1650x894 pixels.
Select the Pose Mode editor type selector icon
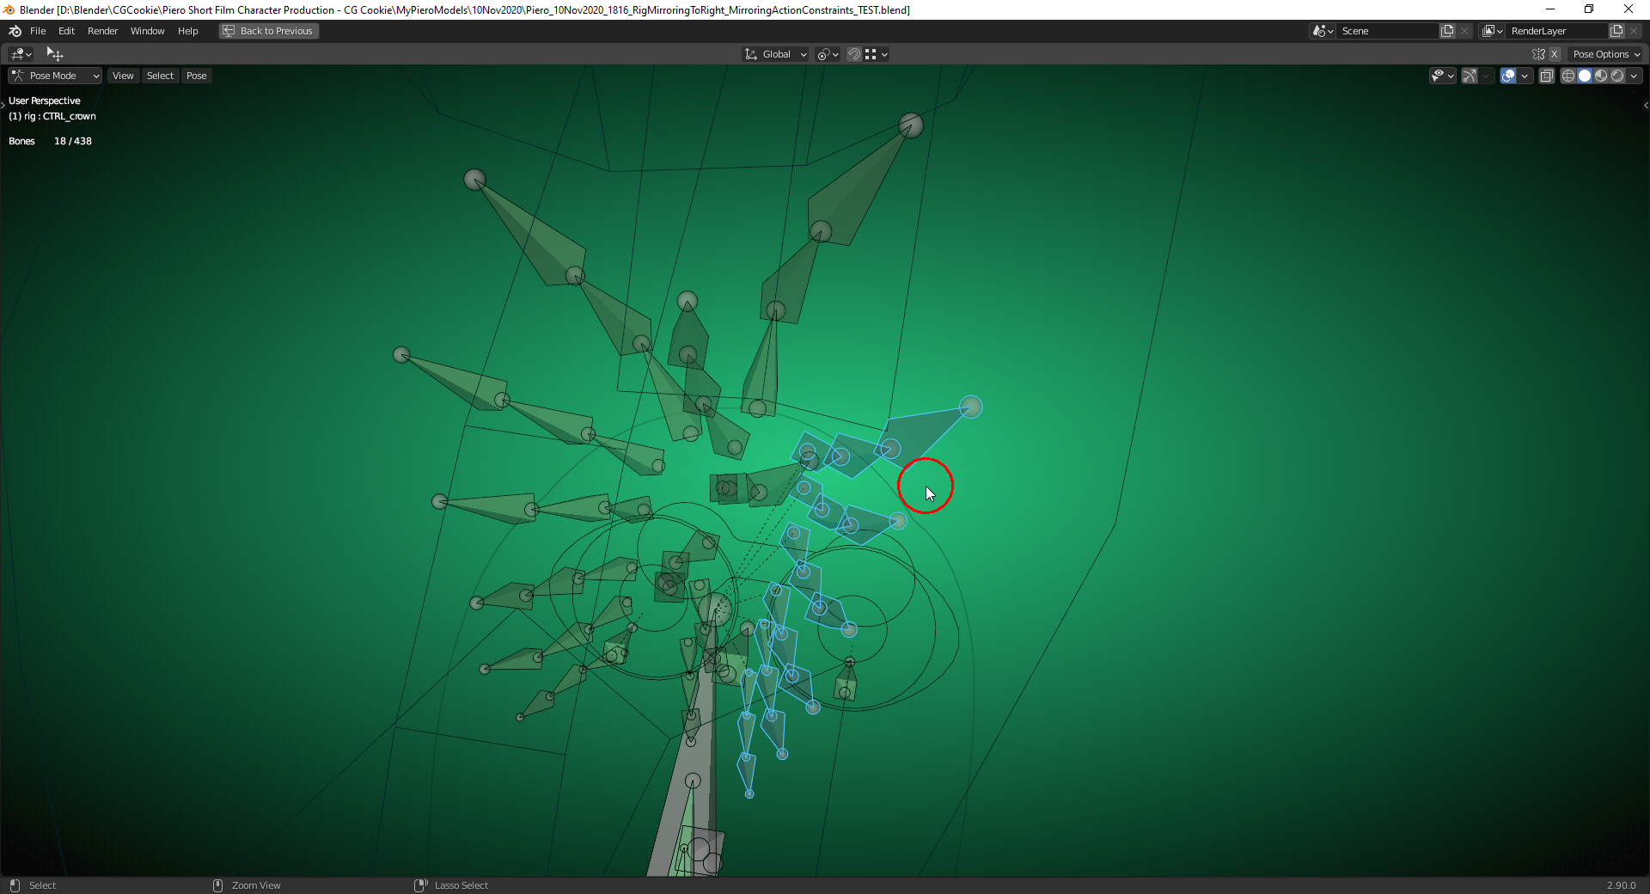pyautogui.click(x=19, y=76)
